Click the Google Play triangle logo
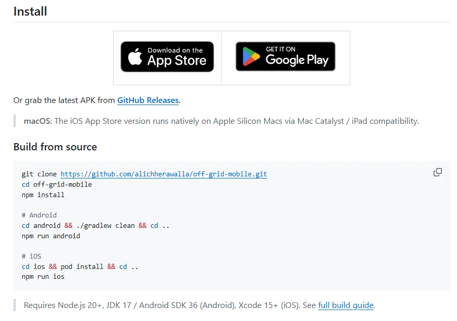This screenshot has width=457, height=321. coord(251,57)
